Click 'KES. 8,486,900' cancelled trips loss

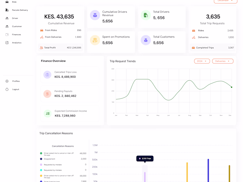65,77
